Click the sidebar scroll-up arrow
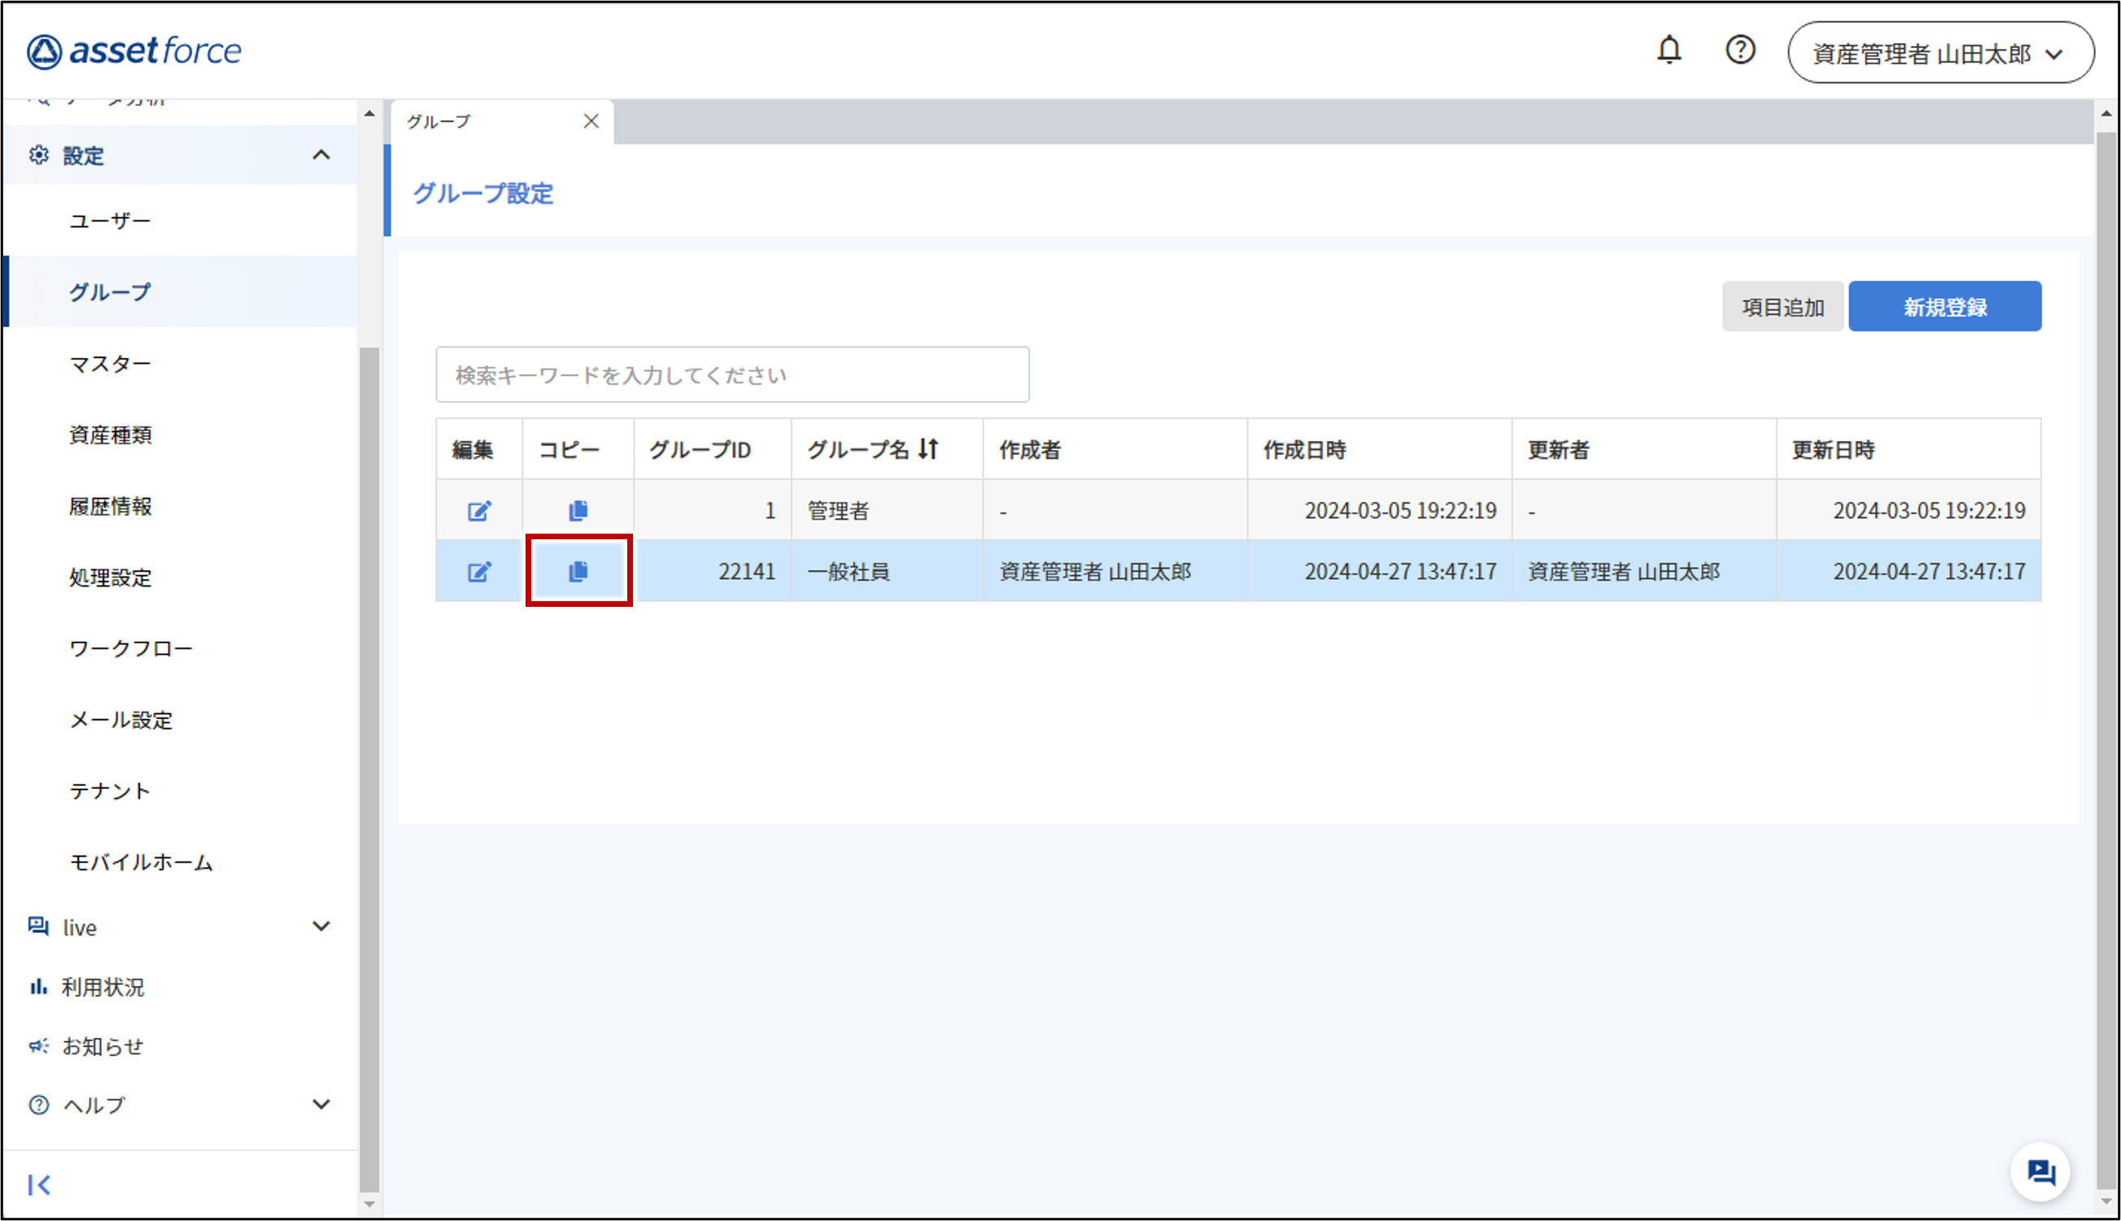 (x=369, y=113)
